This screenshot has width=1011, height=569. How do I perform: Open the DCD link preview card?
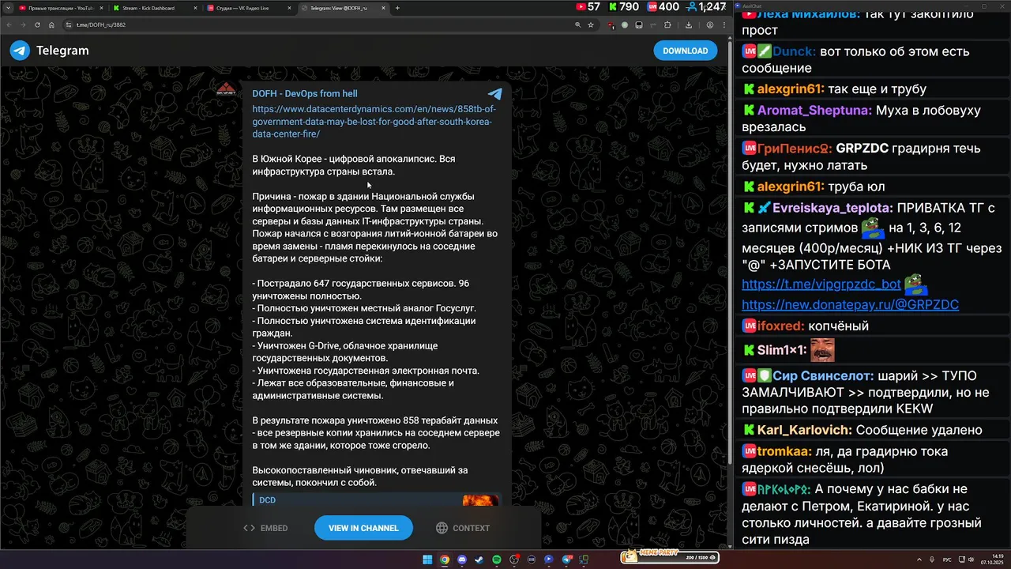coord(376,499)
